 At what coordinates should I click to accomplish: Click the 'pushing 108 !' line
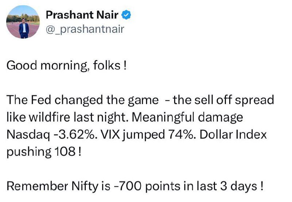click(x=44, y=152)
